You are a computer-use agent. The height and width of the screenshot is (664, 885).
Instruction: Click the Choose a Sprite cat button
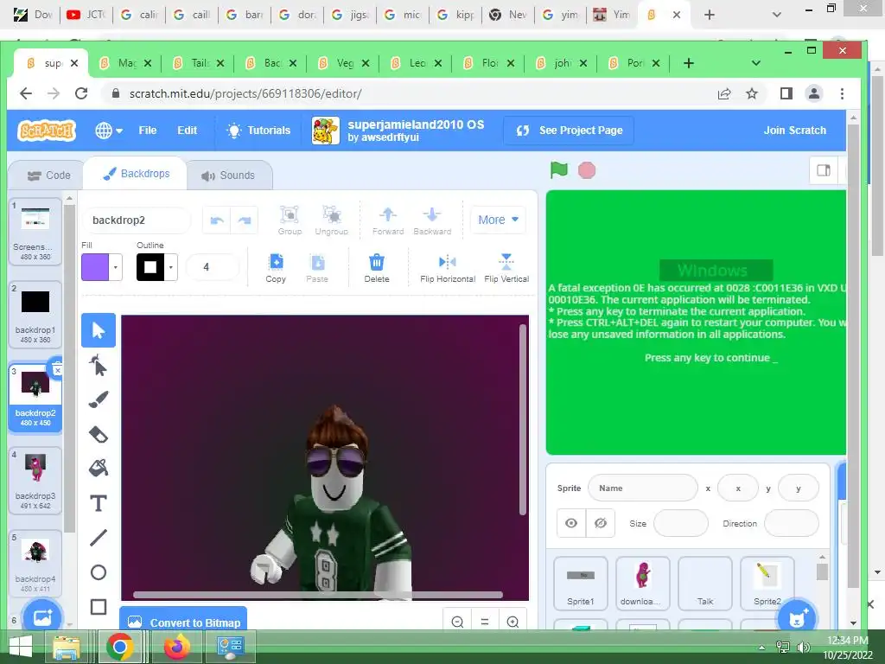[796, 617]
